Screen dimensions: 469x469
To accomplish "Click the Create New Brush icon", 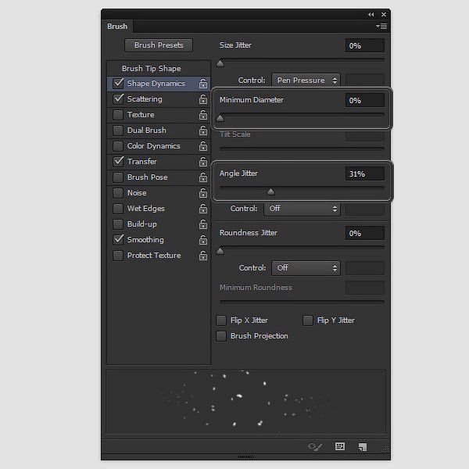I will pos(363,447).
